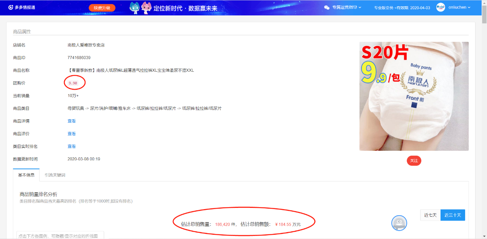
Task: Expand the 专属运营指导 dropdown
Action: (347, 7)
